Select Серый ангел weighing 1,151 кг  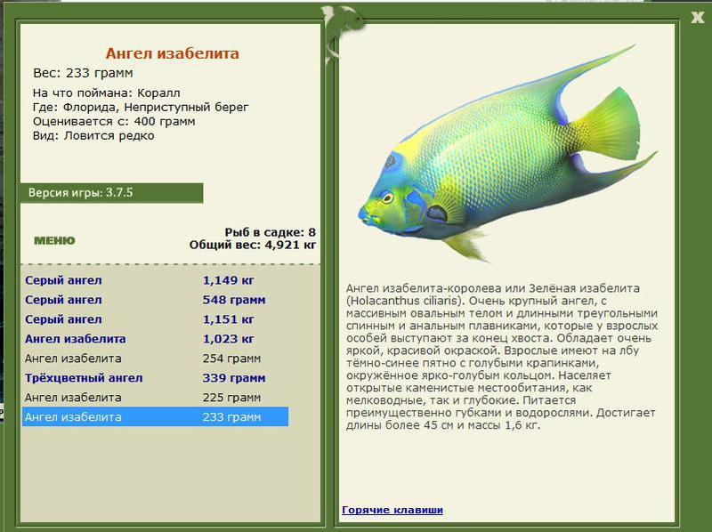point(155,319)
